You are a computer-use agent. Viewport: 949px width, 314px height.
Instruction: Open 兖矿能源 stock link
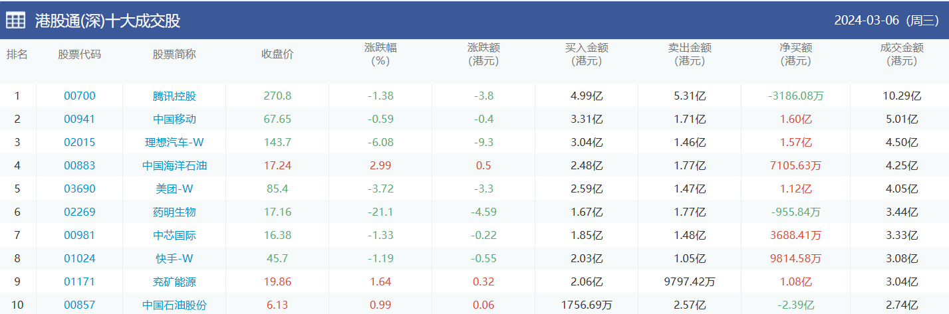tap(174, 281)
